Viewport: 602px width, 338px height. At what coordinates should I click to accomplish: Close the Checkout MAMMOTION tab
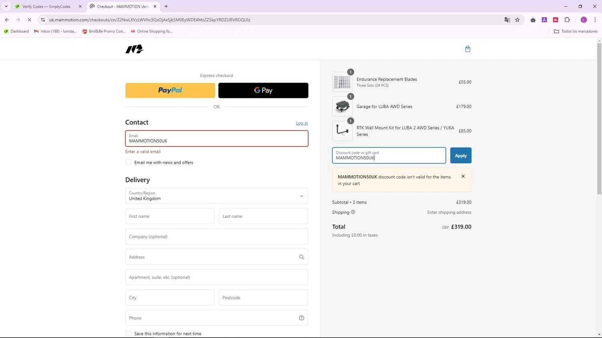pos(155,6)
